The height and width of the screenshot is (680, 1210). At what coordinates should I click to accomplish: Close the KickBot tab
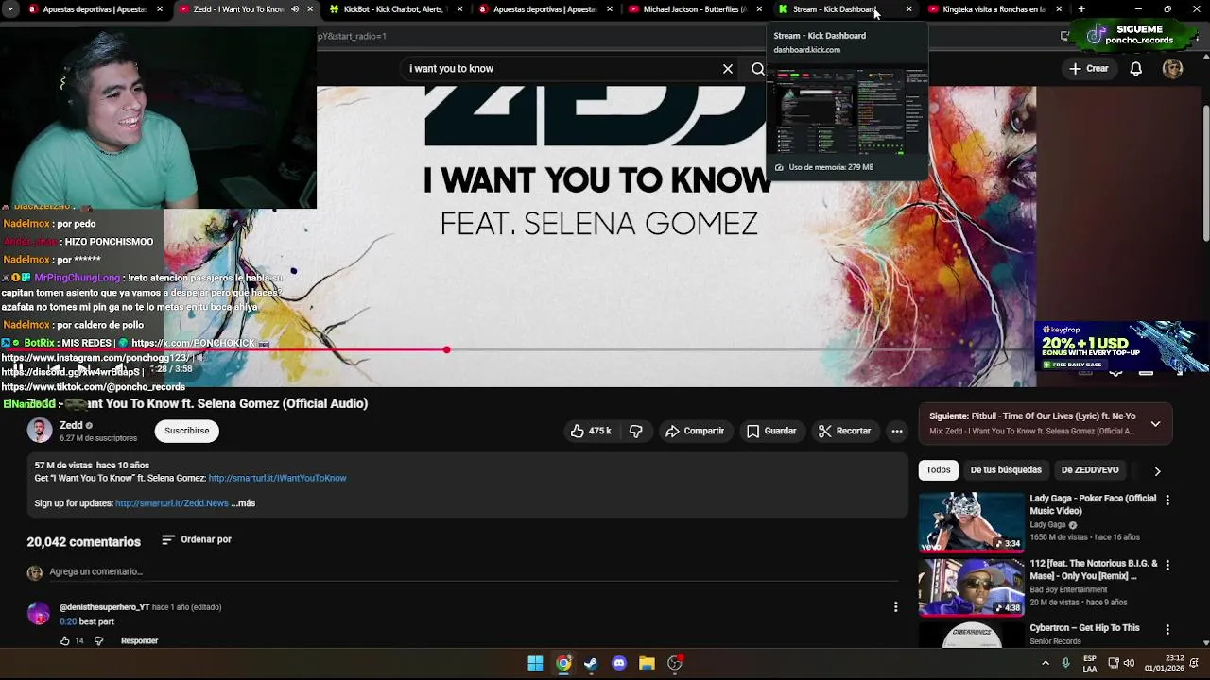tap(460, 9)
